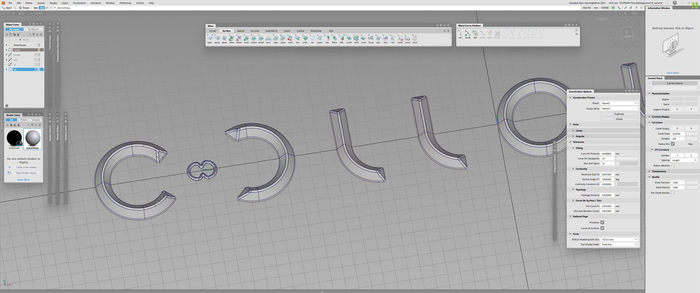Switch to the Curves shelf tab
The height and width of the screenshot is (293, 700).
[x=212, y=31]
